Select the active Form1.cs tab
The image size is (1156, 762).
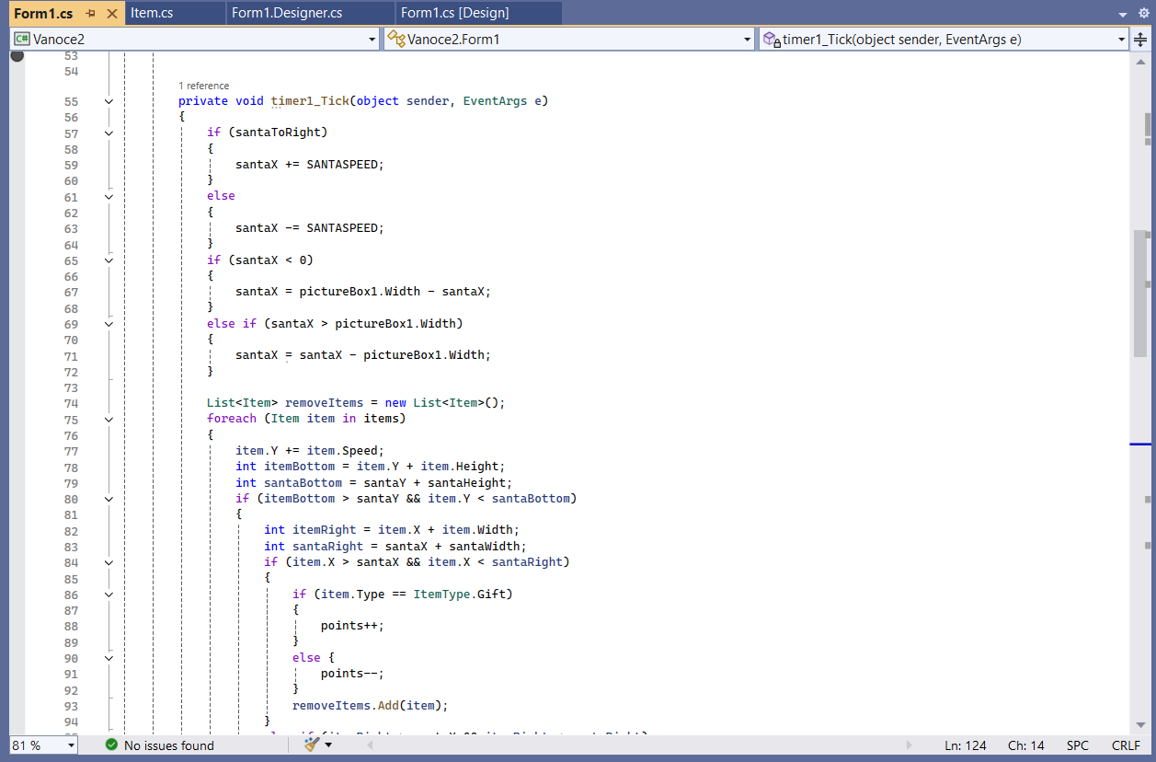(x=43, y=14)
